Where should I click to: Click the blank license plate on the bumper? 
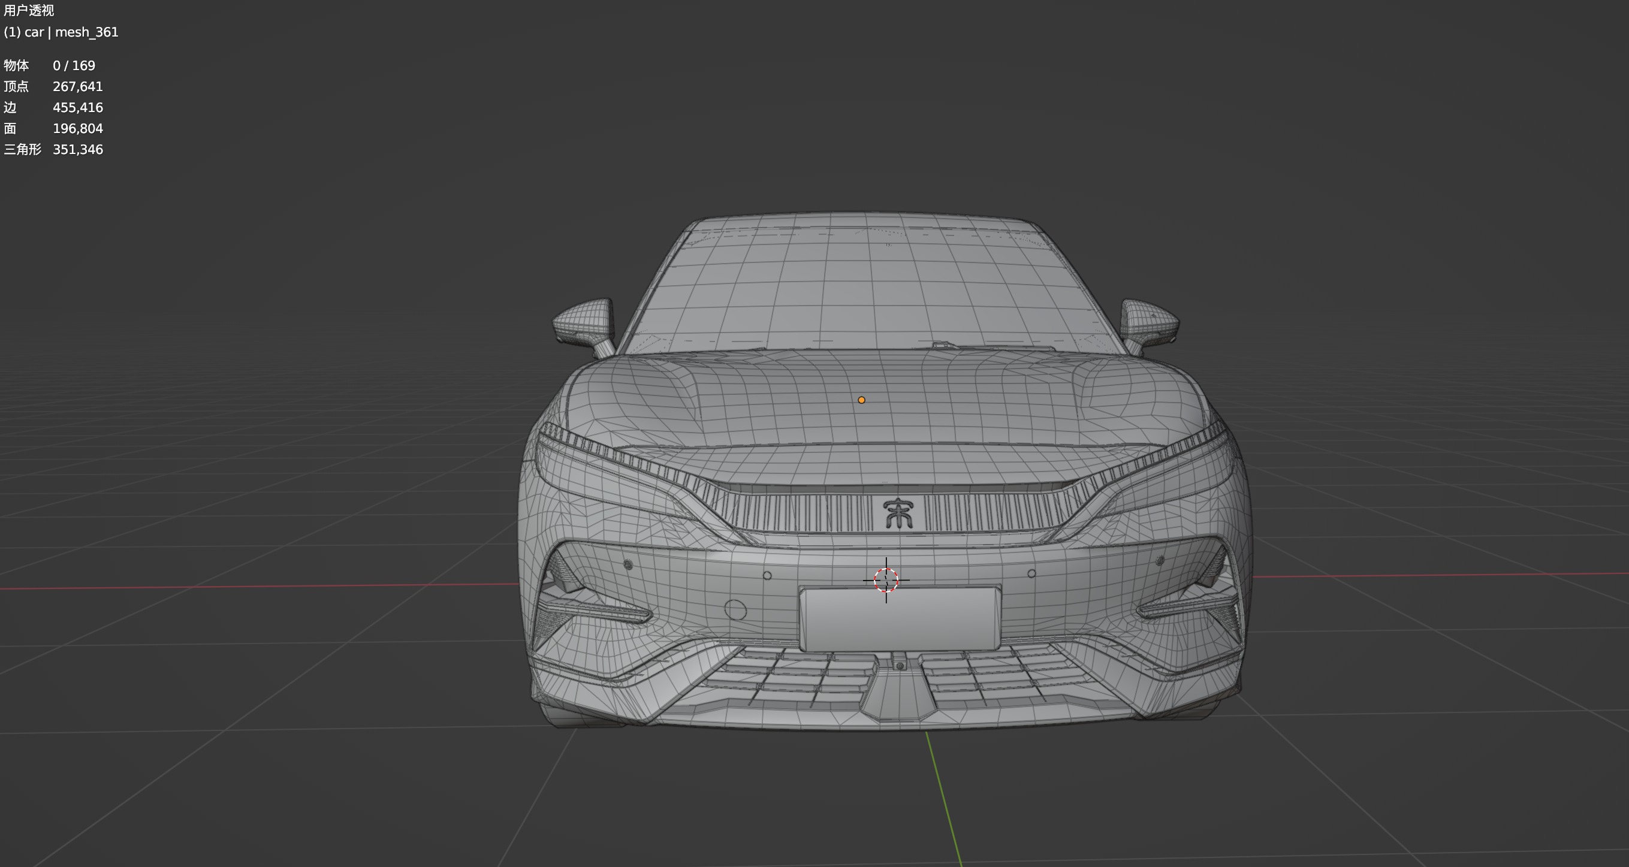(x=900, y=618)
